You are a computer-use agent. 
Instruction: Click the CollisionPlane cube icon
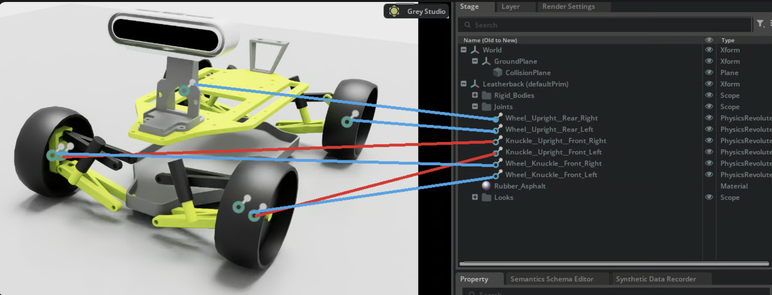[497, 73]
